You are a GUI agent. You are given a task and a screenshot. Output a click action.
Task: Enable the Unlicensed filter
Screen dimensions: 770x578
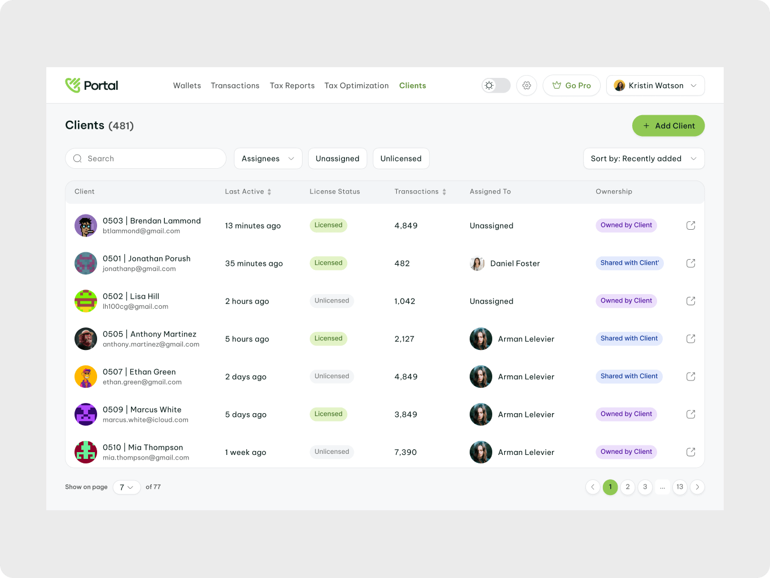click(x=401, y=159)
